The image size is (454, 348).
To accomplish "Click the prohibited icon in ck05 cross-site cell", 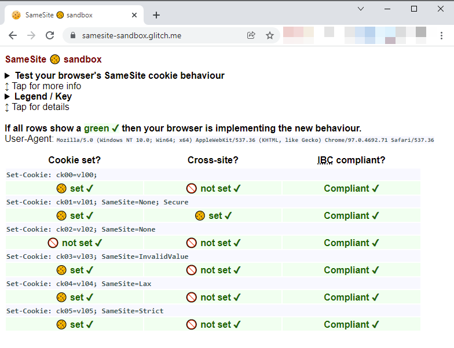I will coord(191,324).
